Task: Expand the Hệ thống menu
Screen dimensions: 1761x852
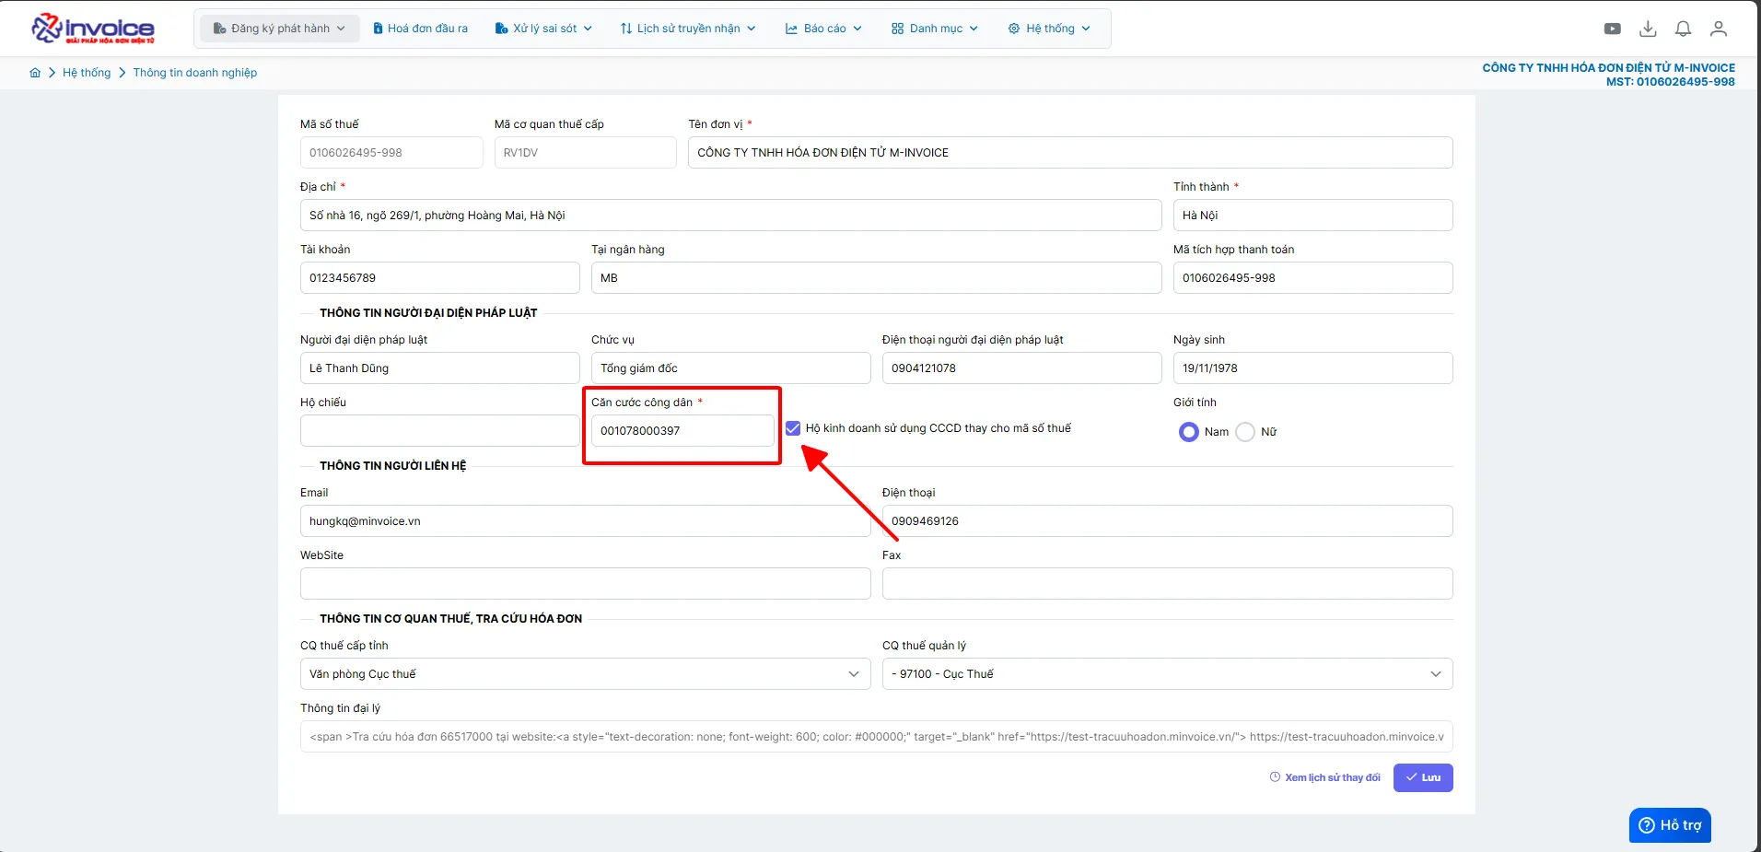Action: click(1049, 29)
